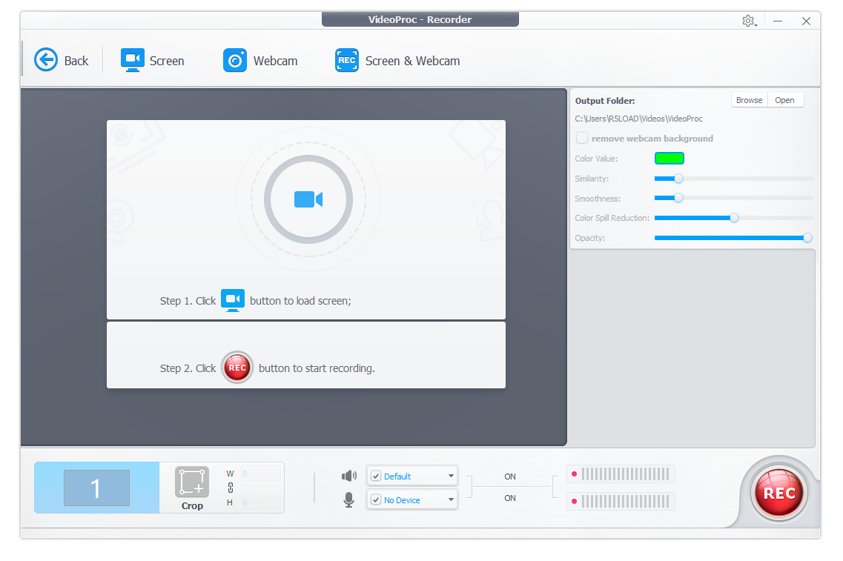Click the speaker audio icon
Viewport: 843px width, 561px height.
click(x=349, y=476)
